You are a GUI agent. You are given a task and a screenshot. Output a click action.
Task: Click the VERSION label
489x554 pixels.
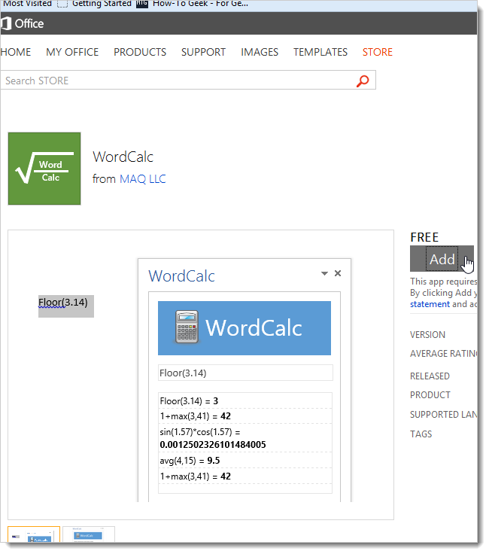427,335
